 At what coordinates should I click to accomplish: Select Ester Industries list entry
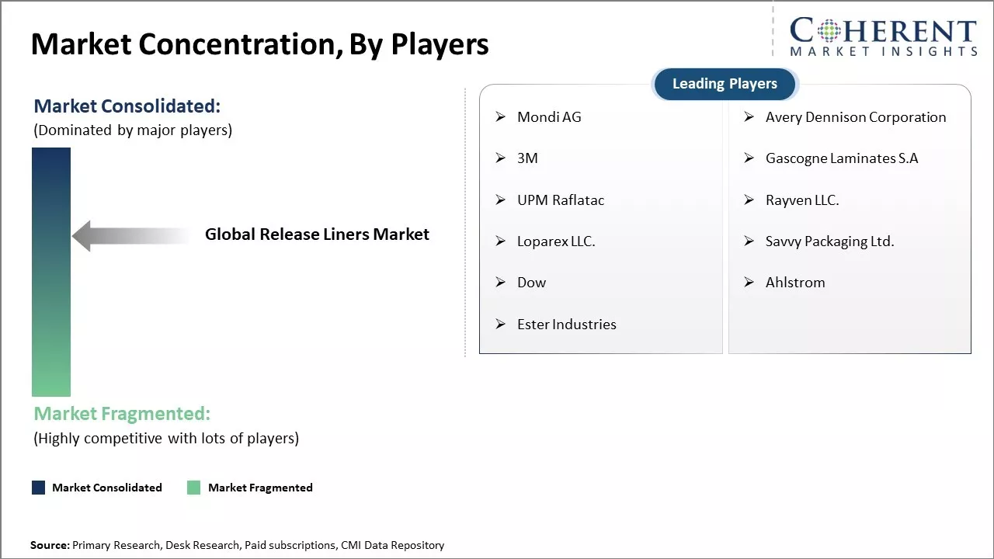566,325
